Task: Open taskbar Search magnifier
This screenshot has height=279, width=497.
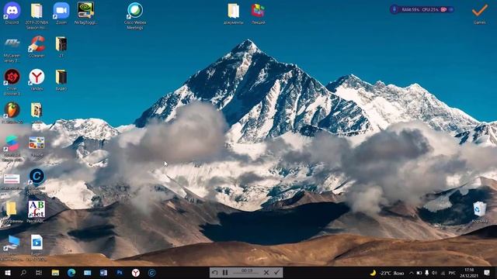Action: coord(23,273)
